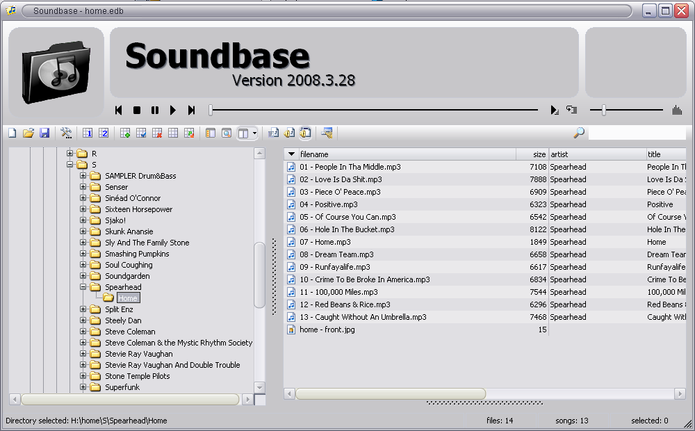Select the Stevie Ray Vaughan And Double Trouble folder
The width and height of the screenshot is (695, 431).
pyautogui.click(x=172, y=365)
